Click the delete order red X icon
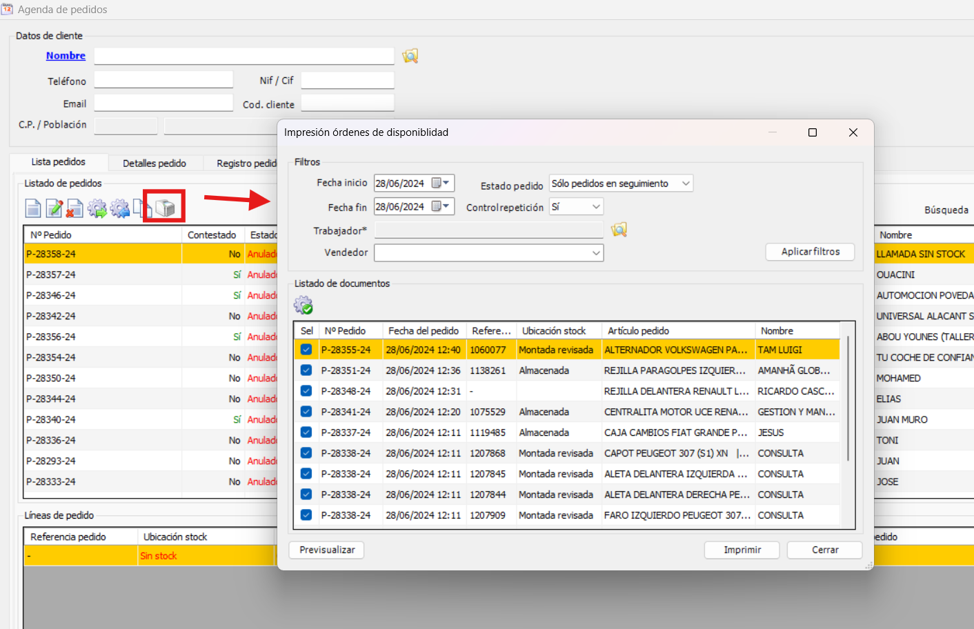974x629 pixels. click(75, 208)
